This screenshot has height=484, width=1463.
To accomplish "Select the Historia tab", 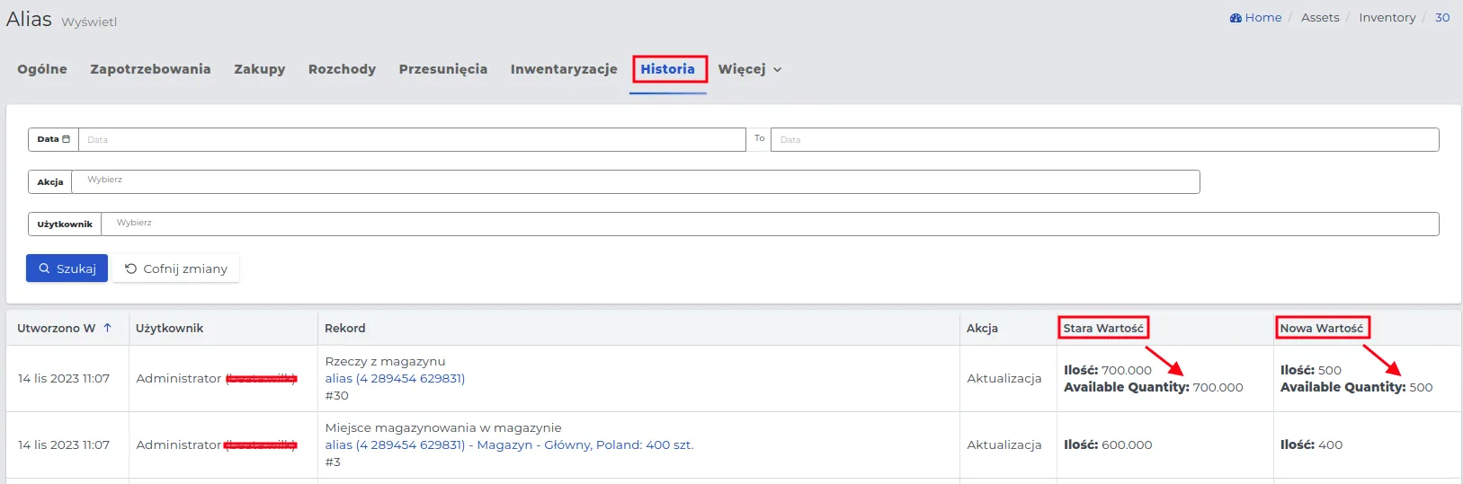I will (667, 69).
